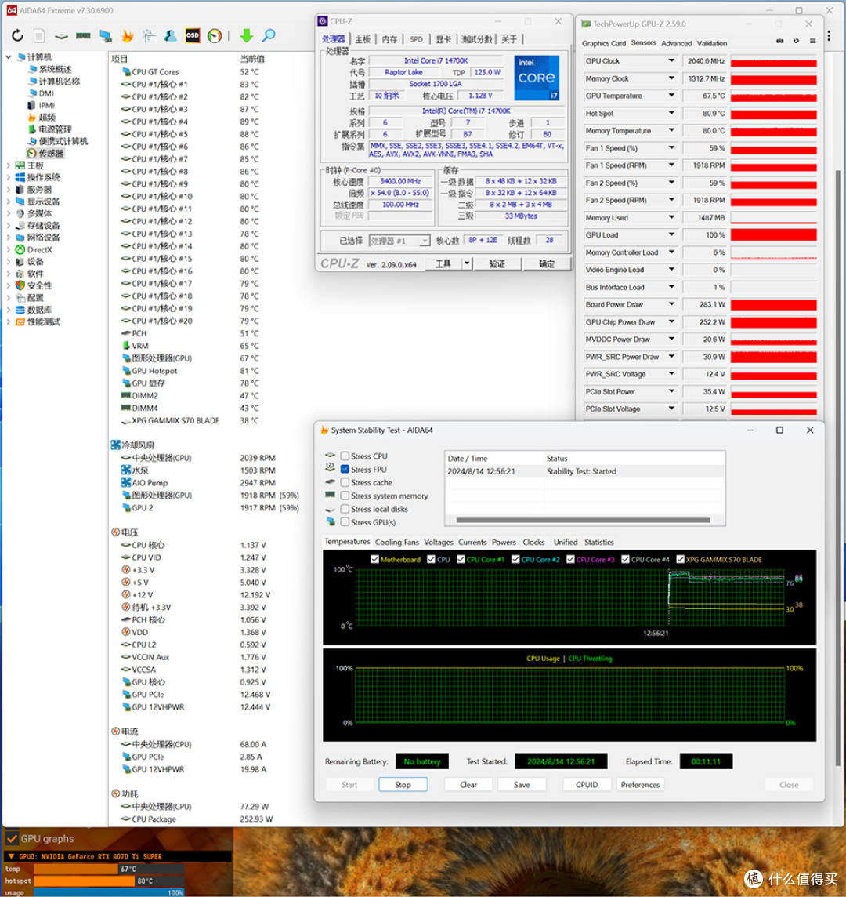Click Stop in System Stability Test
Image resolution: width=846 pixels, height=897 pixels.
pos(403,784)
